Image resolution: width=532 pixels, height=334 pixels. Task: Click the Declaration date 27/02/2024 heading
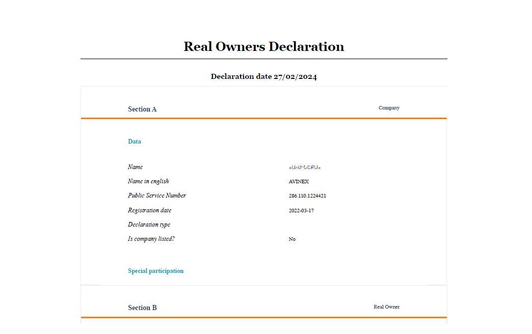point(263,76)
